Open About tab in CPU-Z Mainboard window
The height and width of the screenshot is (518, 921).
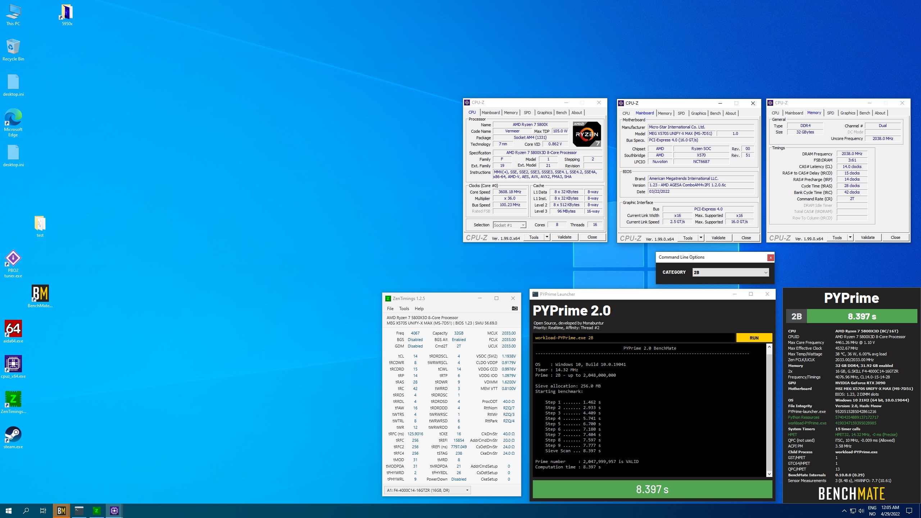[x=730, y=113]
